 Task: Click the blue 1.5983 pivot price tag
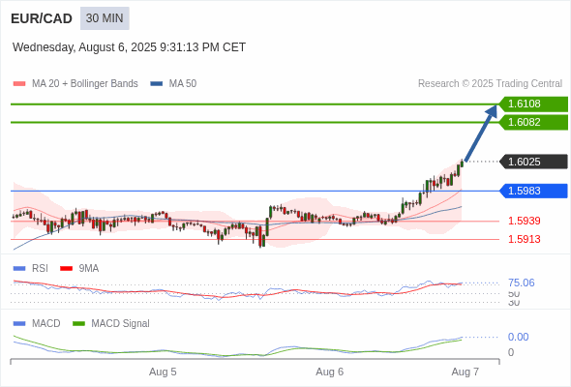click(533, 191)
